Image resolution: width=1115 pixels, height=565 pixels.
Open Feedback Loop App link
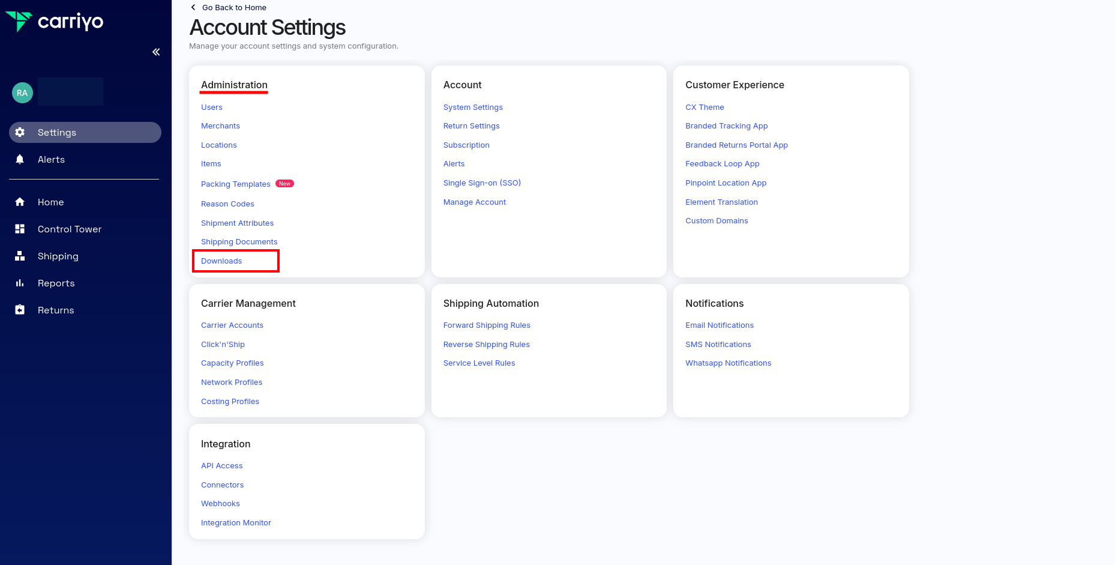[723, 163]
